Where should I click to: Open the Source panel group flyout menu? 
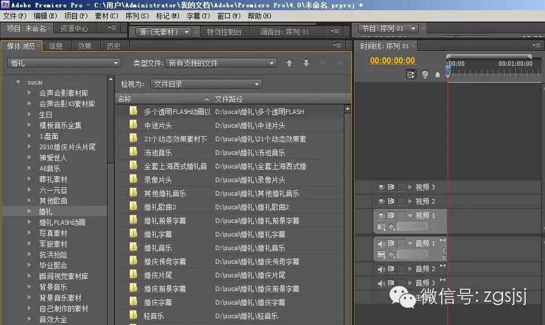coord(335,31)
